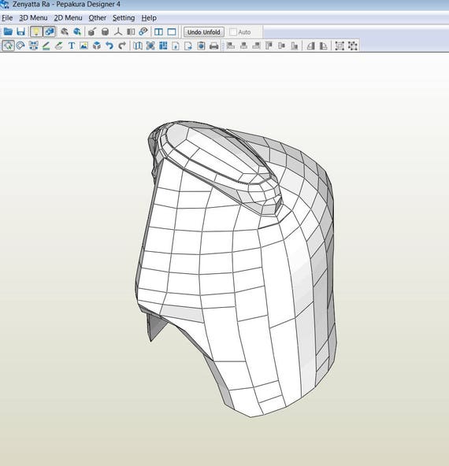
Task: Open the 2D Menu
Action: click(68, 18)
